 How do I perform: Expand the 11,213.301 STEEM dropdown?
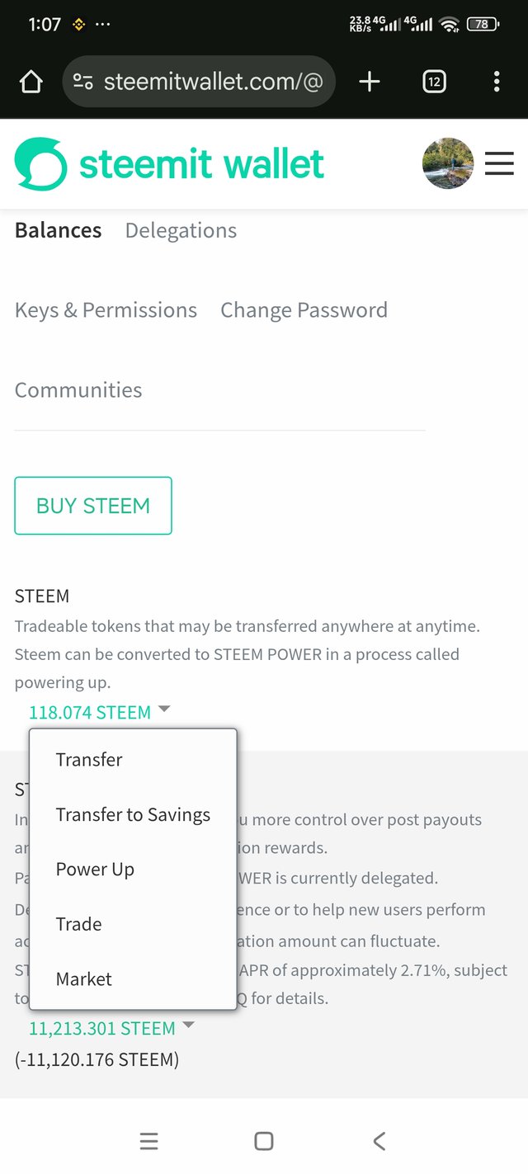click(x=112, y=1028)
